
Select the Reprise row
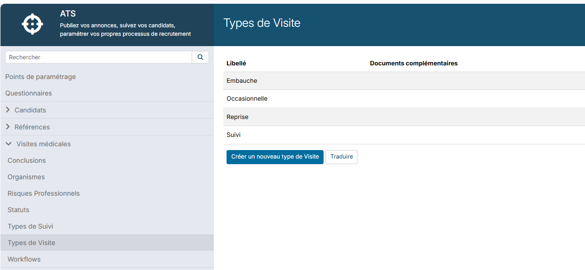(404, 117)
